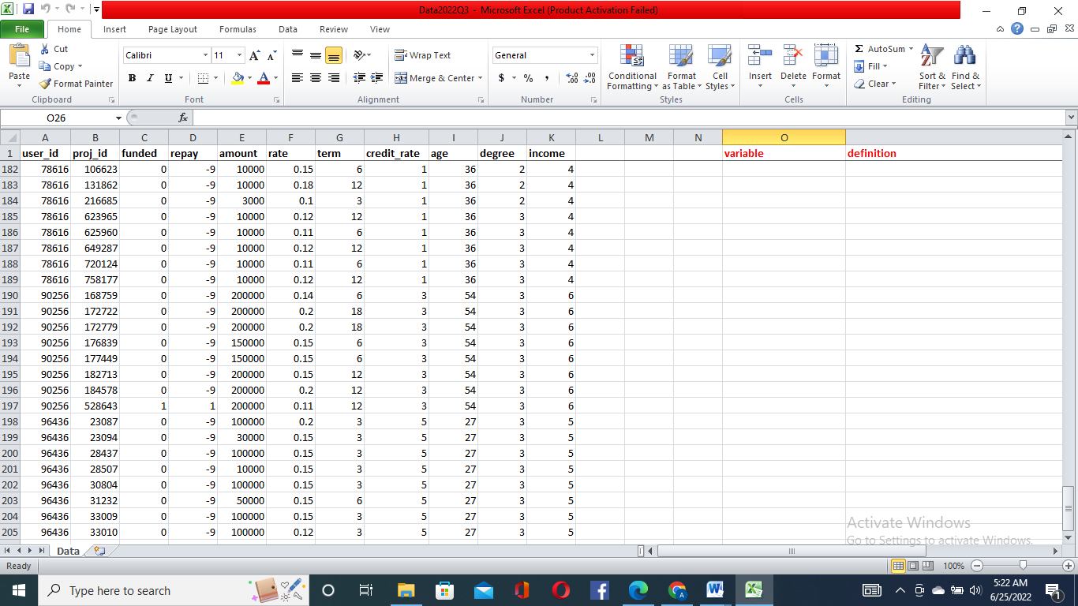Expand the Copy dropdown arrow
The height and width of the screenshot is (606, 1078).
coord(80,67)
